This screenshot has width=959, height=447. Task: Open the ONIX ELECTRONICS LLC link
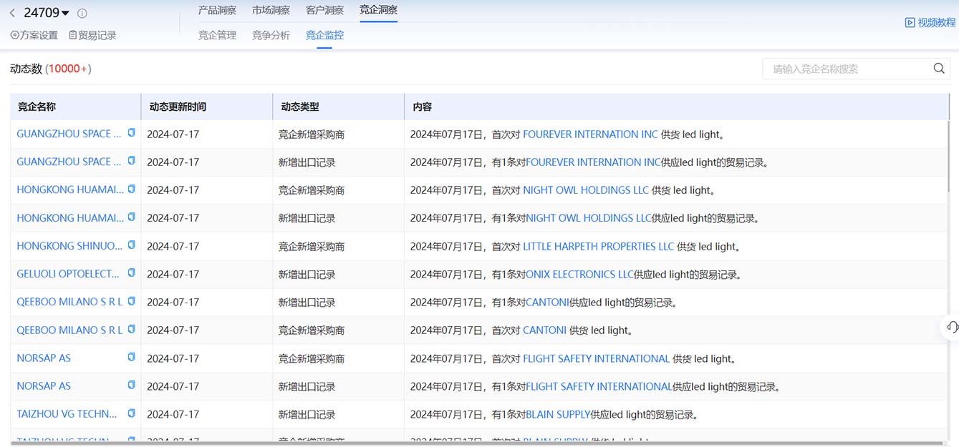pos(580,275)
